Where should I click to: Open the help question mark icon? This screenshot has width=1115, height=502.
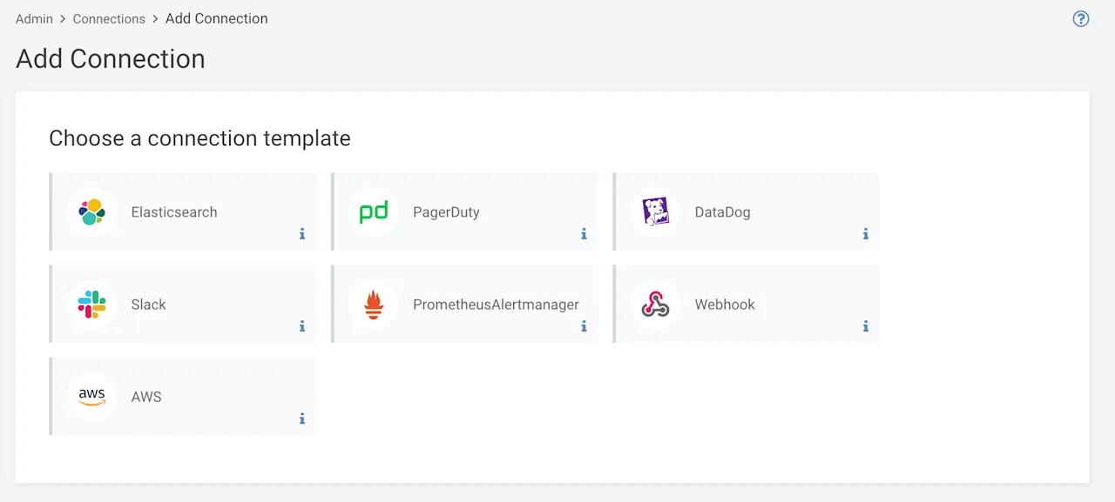click(1080, 18)
